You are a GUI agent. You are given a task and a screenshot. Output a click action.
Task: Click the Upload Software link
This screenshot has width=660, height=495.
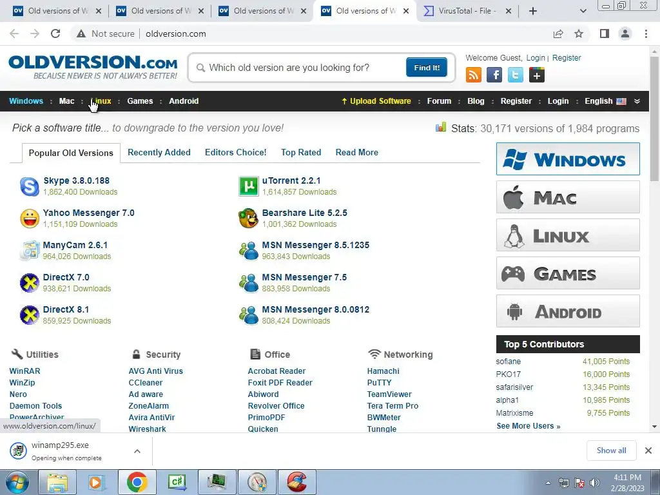[x=376, y=101]
